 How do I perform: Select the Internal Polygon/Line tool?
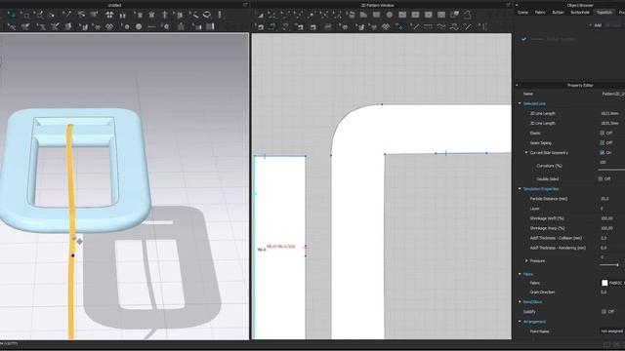(x=402, y=15)
